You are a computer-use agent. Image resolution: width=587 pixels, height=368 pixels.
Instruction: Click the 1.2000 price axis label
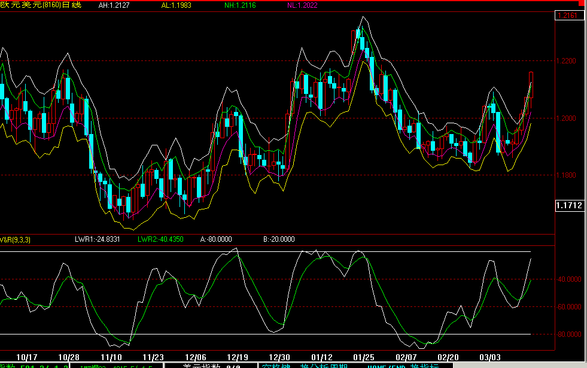(x=566, y=118)
